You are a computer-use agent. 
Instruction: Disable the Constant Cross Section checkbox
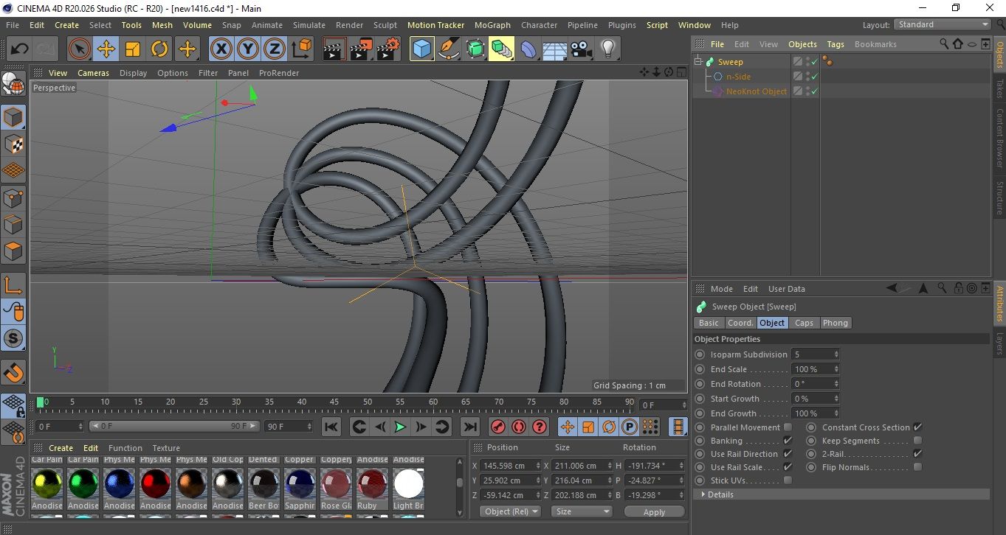point(917,427)
